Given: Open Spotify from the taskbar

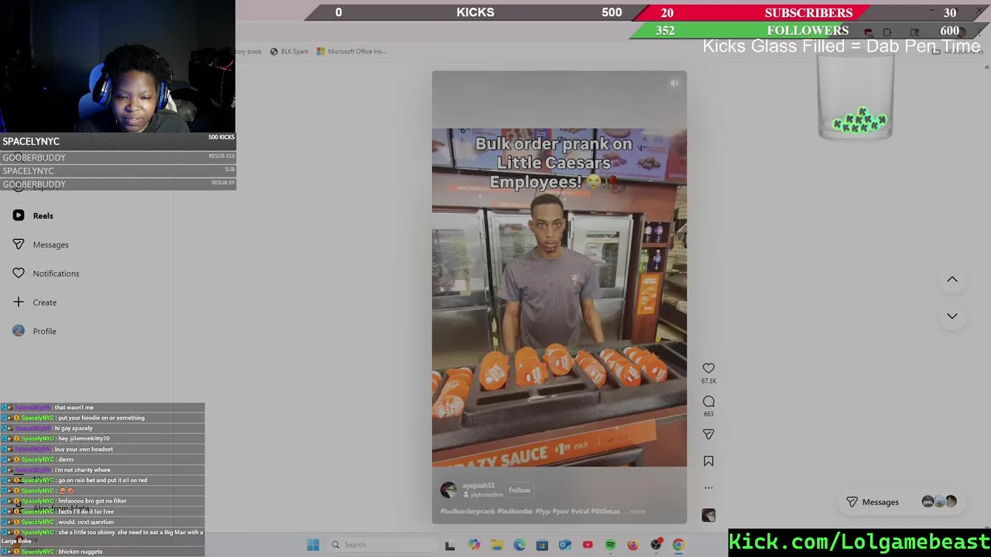Looking at the screenshot, I should (x=610, y=545).
